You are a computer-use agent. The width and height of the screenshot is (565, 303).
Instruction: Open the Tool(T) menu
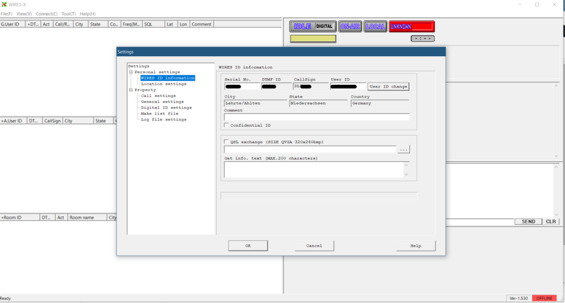[68, 14]
